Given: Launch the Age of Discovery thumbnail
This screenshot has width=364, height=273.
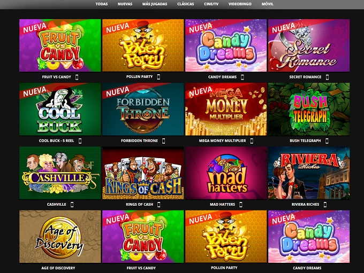Looking at the screenshot, I should 60,237.
